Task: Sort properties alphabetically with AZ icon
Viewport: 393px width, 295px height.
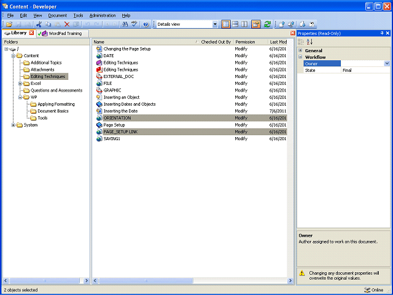Action: [309, 42]
